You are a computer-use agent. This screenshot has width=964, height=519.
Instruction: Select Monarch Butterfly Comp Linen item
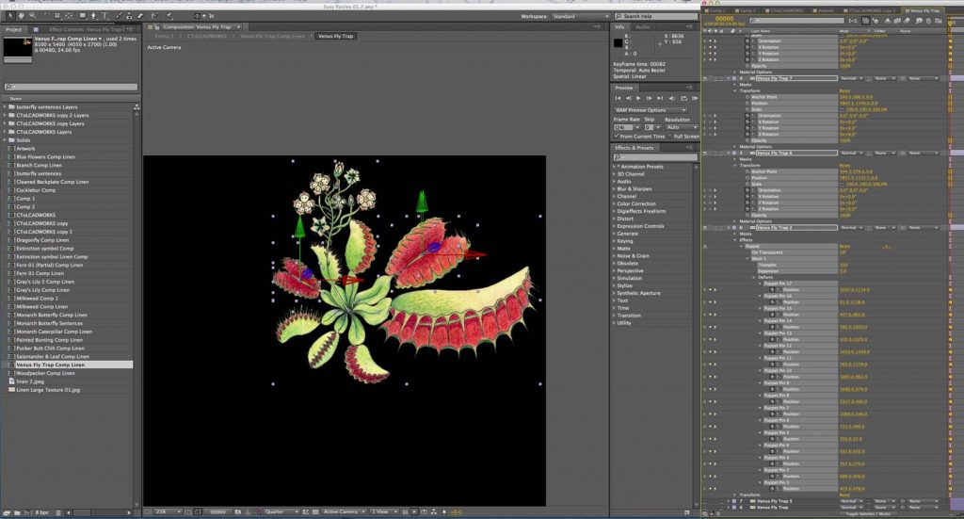click(x=52, y=315)
